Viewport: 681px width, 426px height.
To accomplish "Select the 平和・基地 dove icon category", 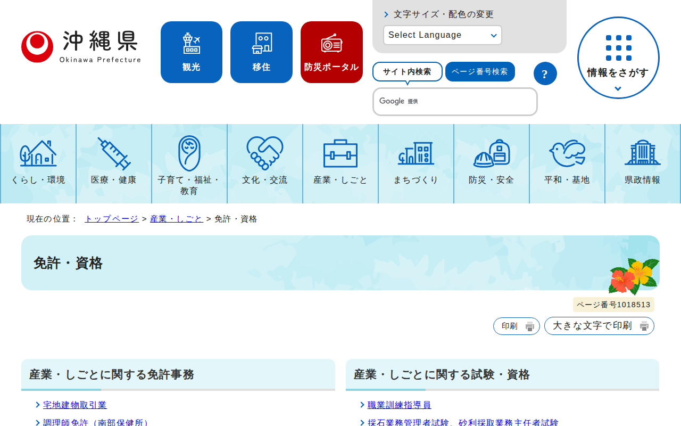I will point(567,163).
